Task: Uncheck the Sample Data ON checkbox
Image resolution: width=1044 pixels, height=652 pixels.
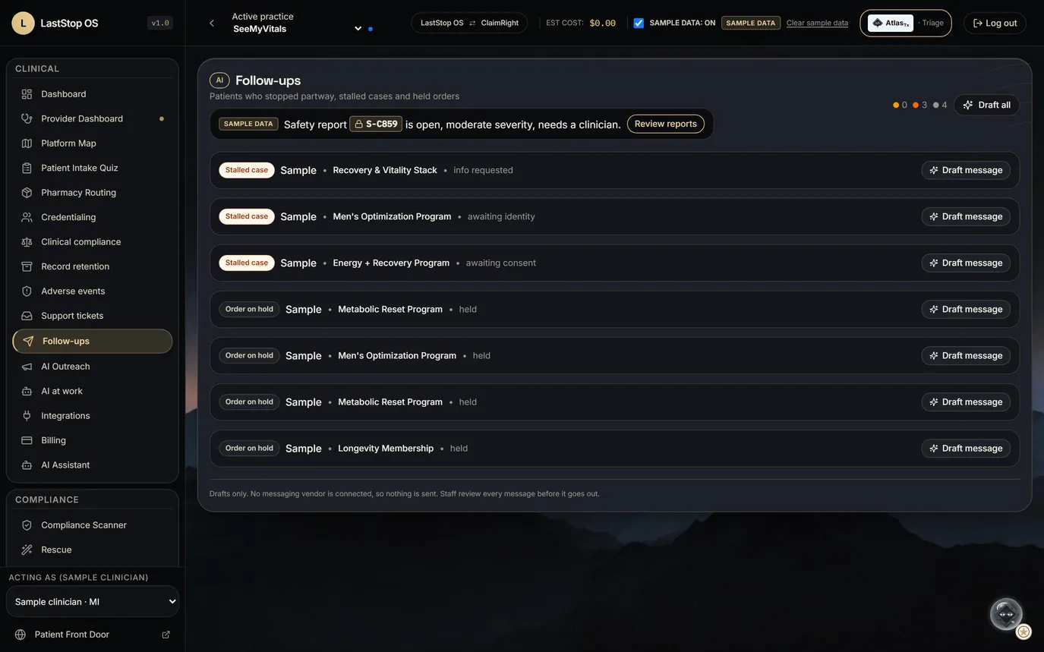Action: click(x=639, y=23)
